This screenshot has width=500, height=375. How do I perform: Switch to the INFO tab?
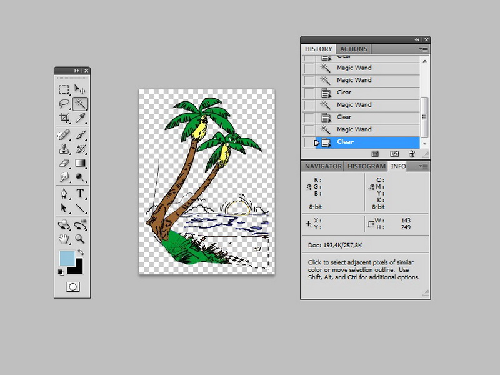[398, 166]
